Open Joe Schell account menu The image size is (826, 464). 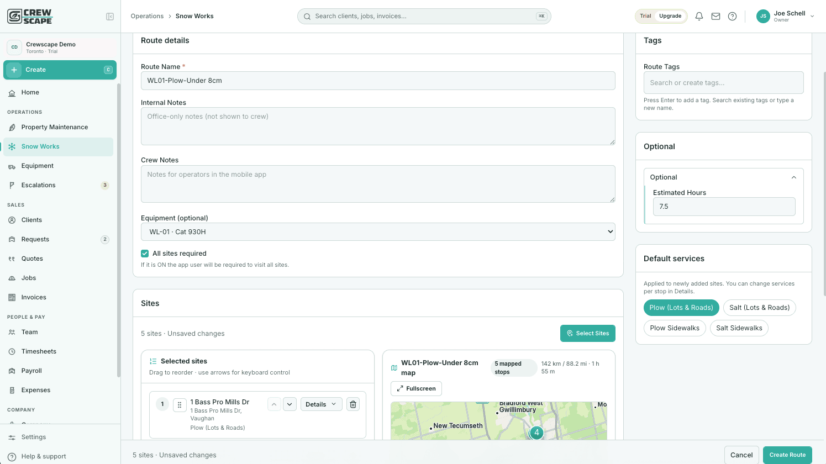coord(786,16)
